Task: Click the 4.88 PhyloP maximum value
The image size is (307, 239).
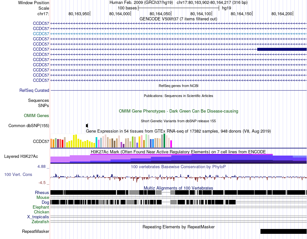Action: coord(41,167)
